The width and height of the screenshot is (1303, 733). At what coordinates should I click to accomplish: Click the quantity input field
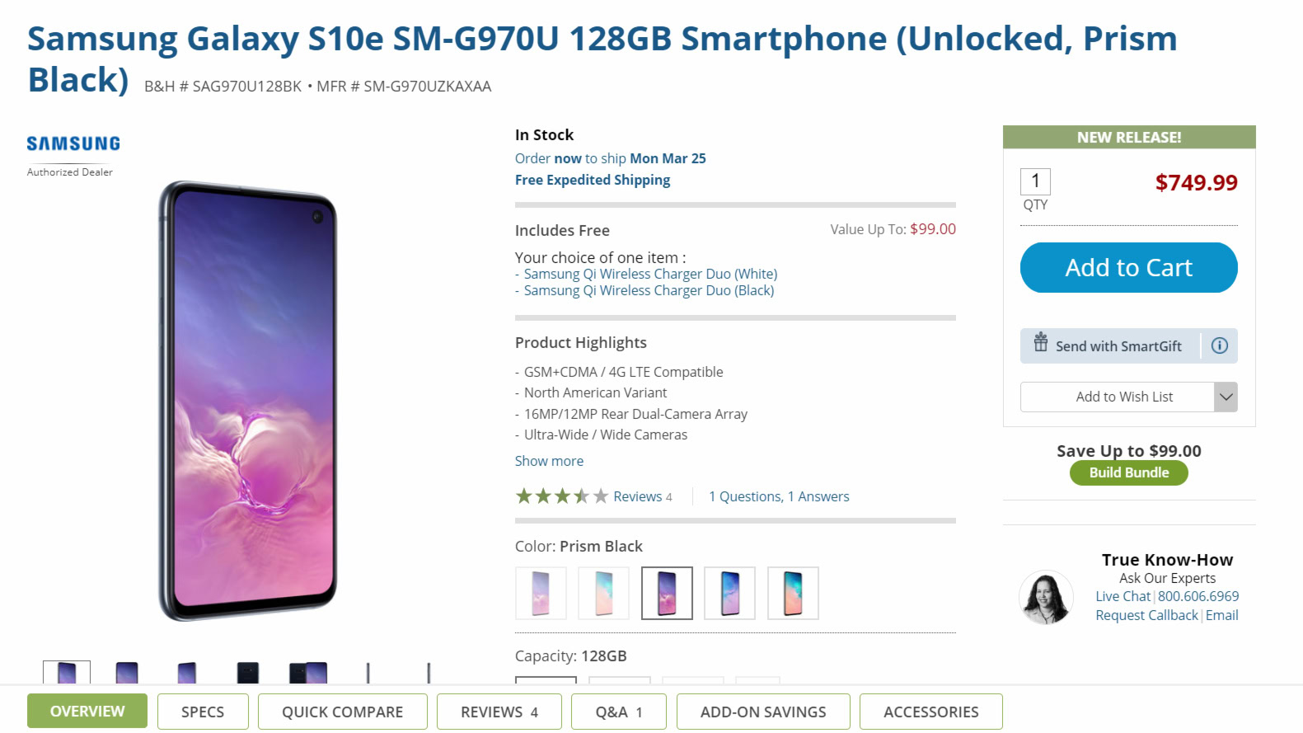[x=1035, y=181]
